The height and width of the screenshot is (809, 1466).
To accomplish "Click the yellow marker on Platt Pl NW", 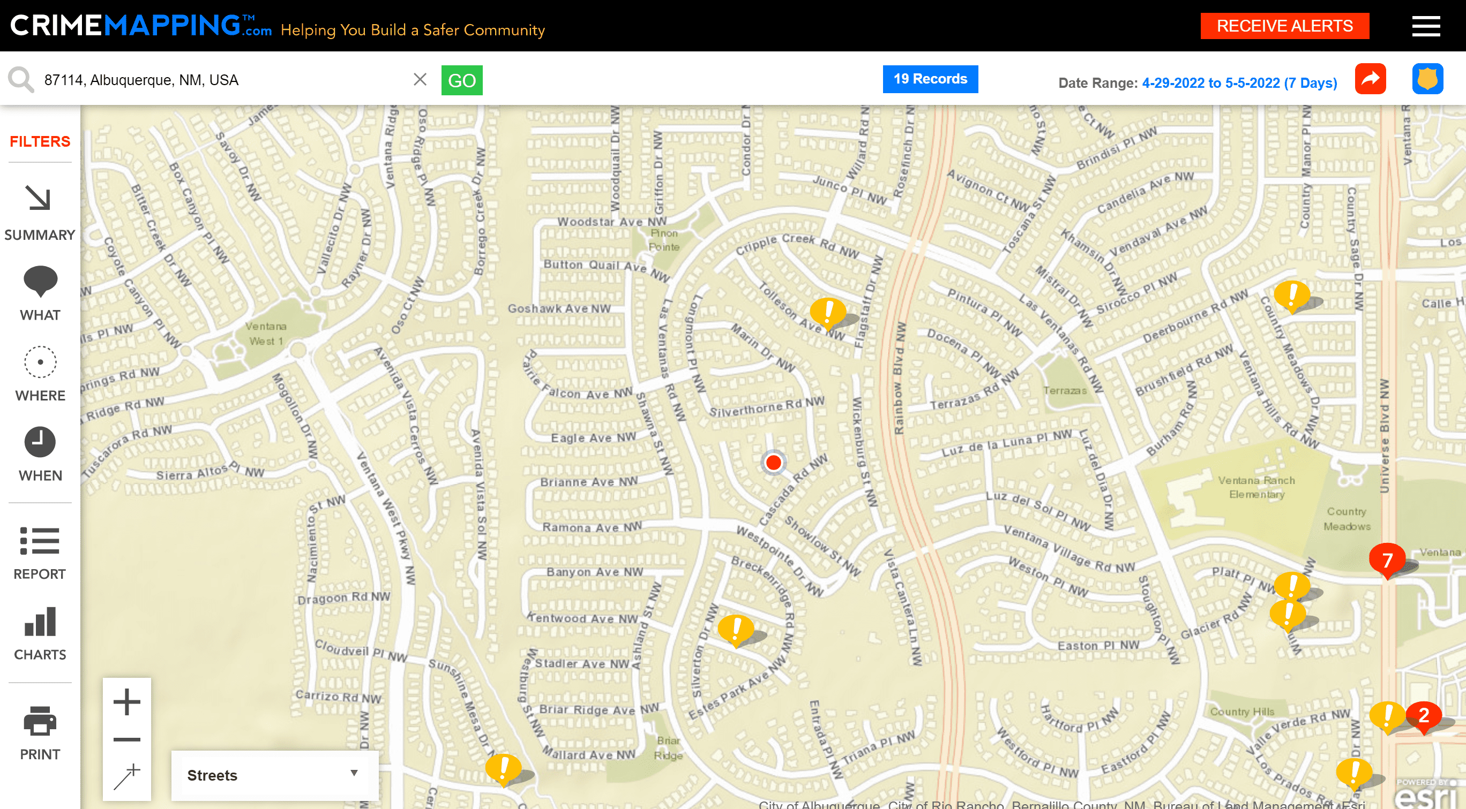I will point(1292,586).
